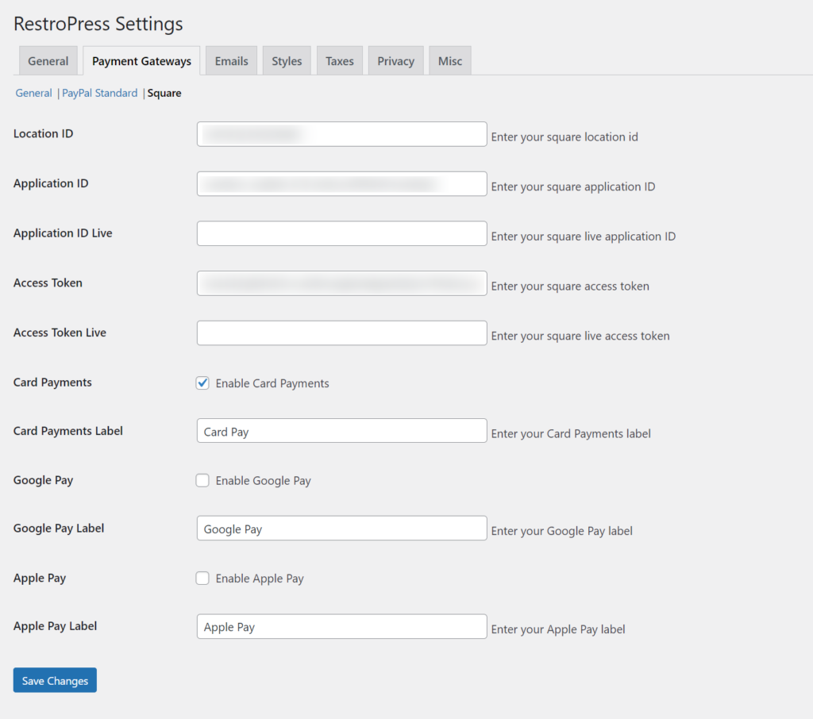Focus the Google Pay Label field
This screenshot has height=719, width=813.
pos(341,529)
